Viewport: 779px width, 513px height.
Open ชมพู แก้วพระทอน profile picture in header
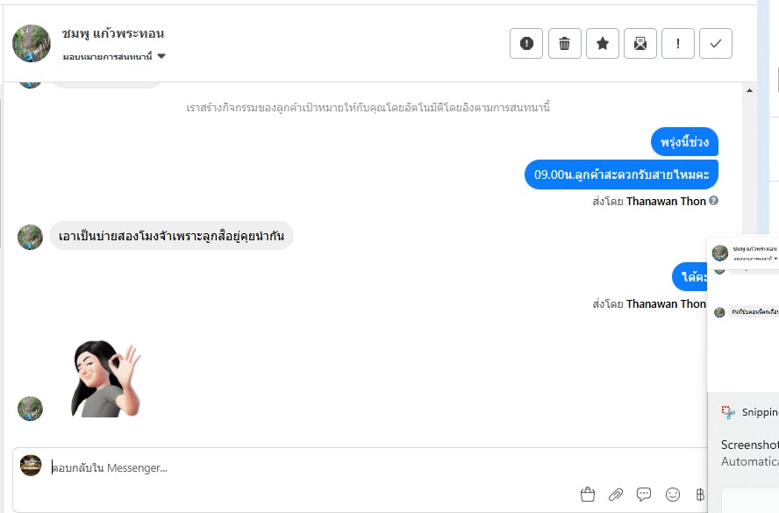(32, 44)
